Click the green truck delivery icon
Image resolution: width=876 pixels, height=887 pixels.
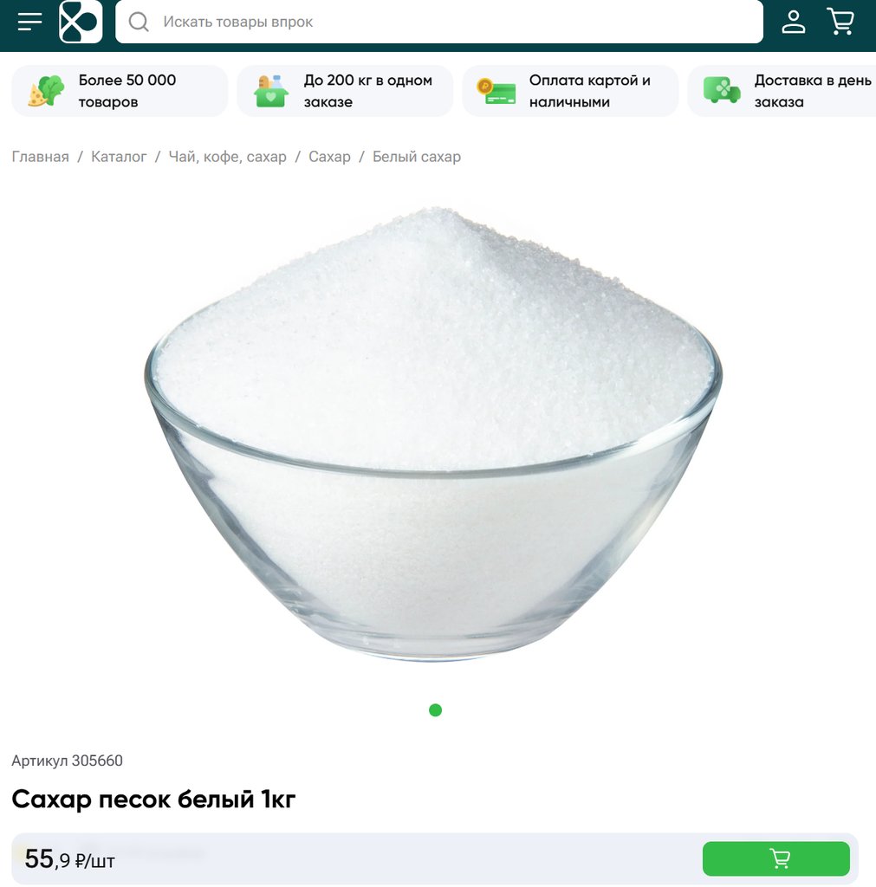721,90
